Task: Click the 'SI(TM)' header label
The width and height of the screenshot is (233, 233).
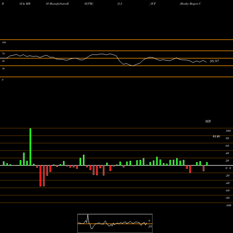Action: [89, 4]
